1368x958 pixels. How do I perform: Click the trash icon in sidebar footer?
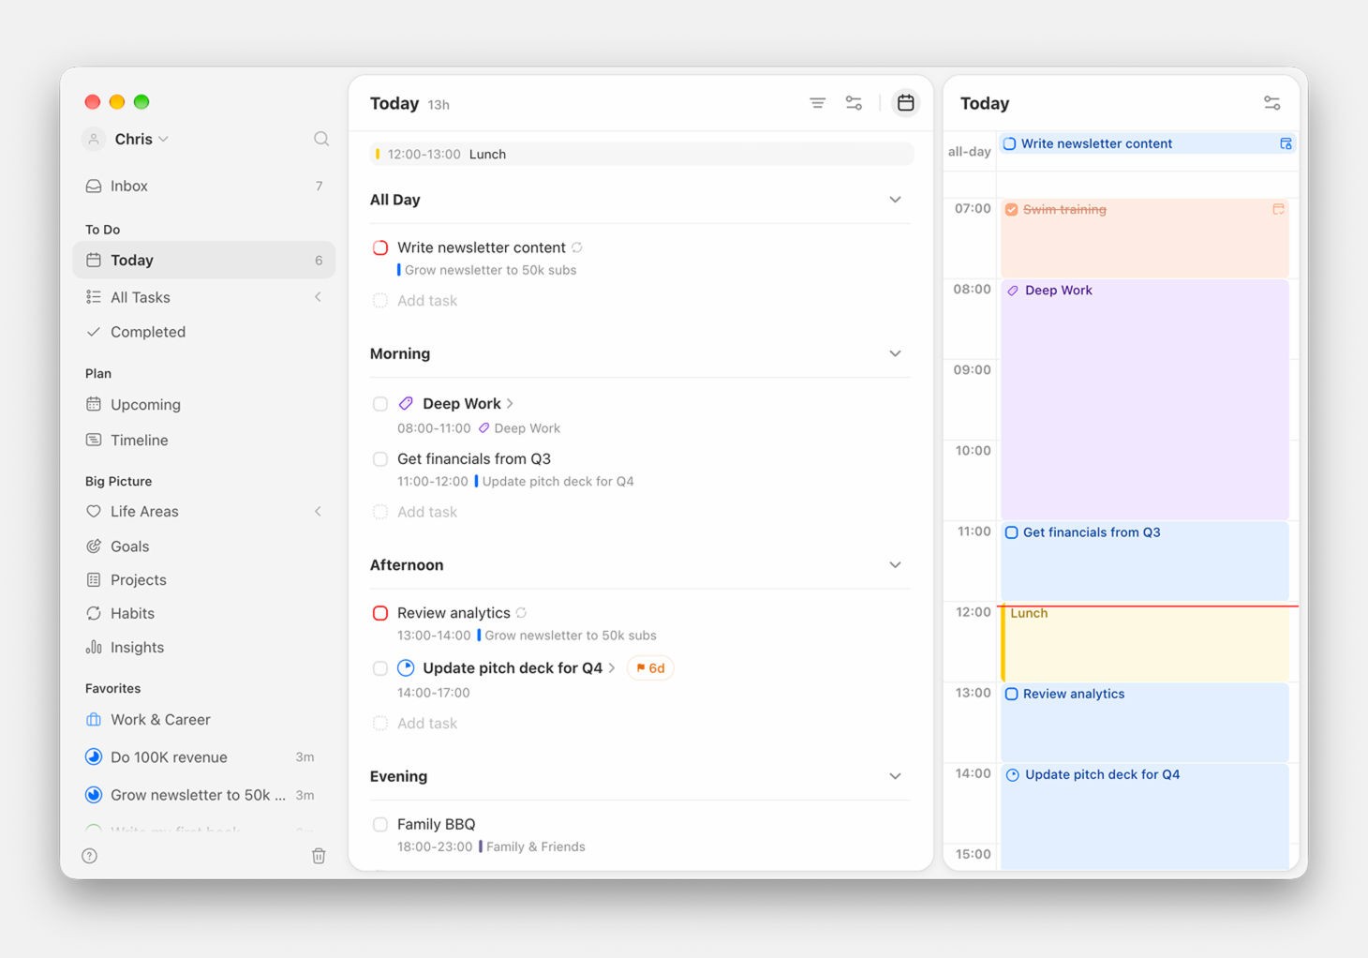(x=319, y=856)
